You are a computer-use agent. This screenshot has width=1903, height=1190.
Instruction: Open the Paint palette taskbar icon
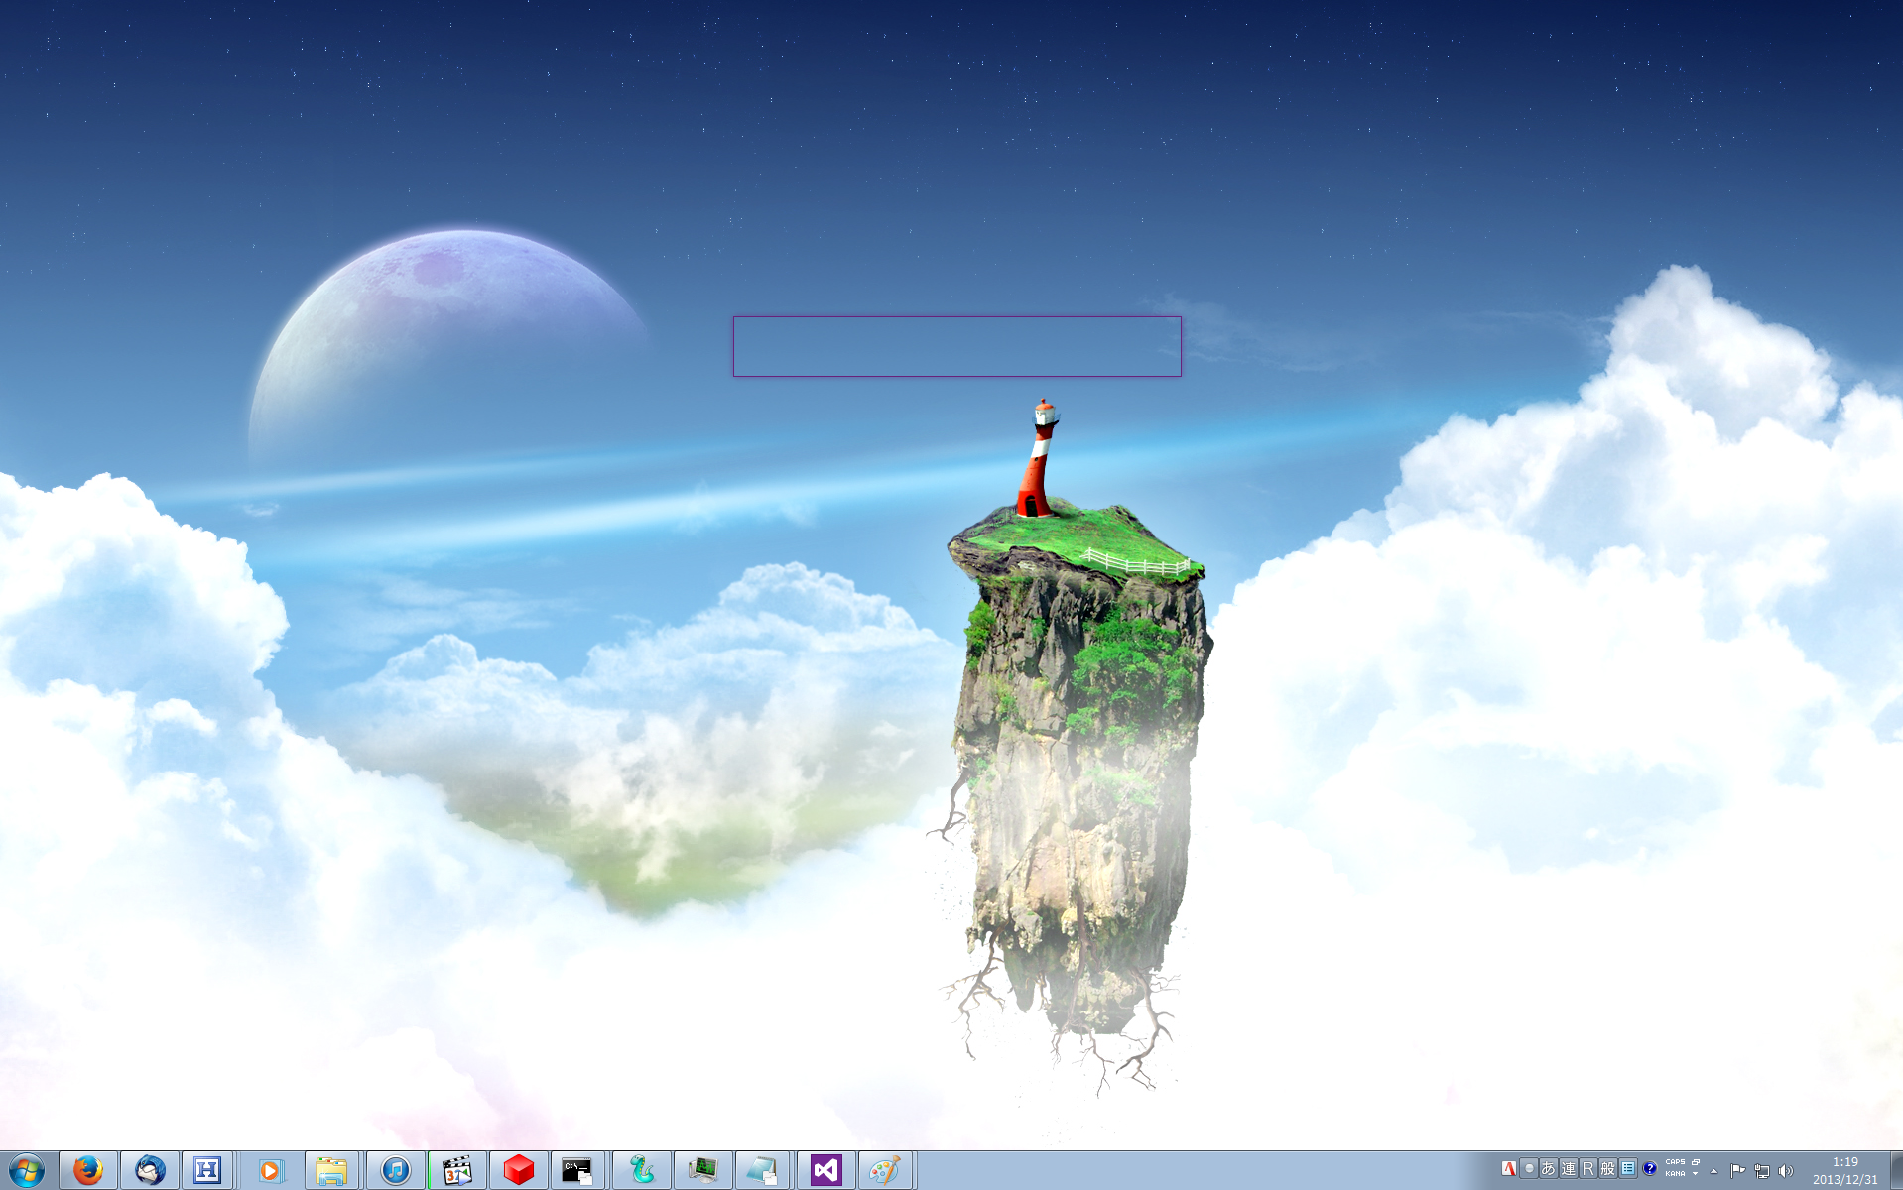[884, 1170]
